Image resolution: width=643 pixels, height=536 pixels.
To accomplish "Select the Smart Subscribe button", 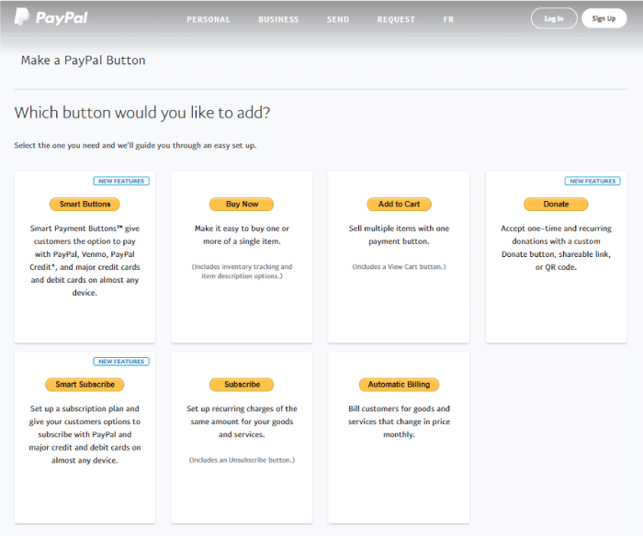I will click(x=85, y=385).
